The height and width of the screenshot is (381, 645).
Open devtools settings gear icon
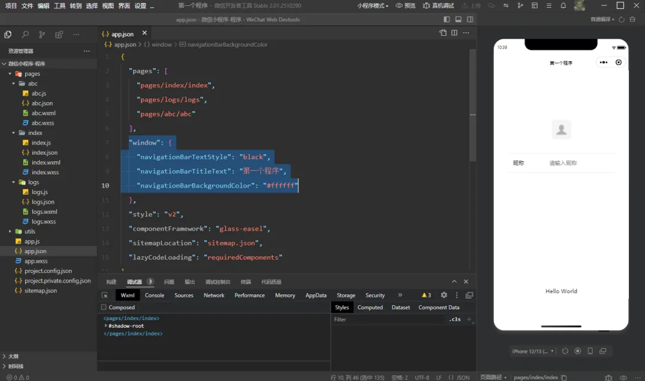(444, 295)
